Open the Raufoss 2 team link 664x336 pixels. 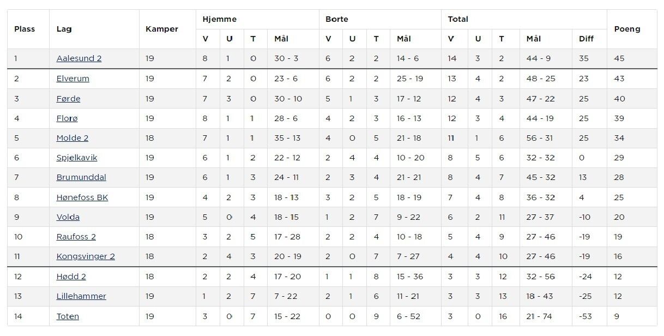click(x=76, y=237)
